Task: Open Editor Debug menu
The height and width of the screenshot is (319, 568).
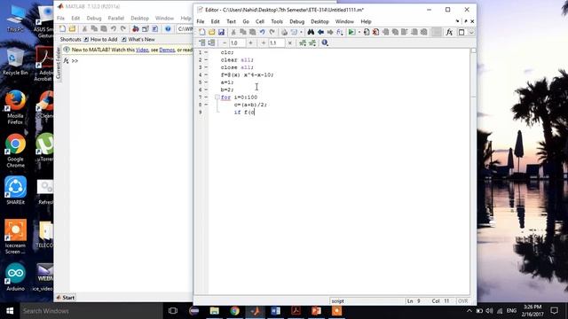Action: pyautogui.click(x=297, y=21)
